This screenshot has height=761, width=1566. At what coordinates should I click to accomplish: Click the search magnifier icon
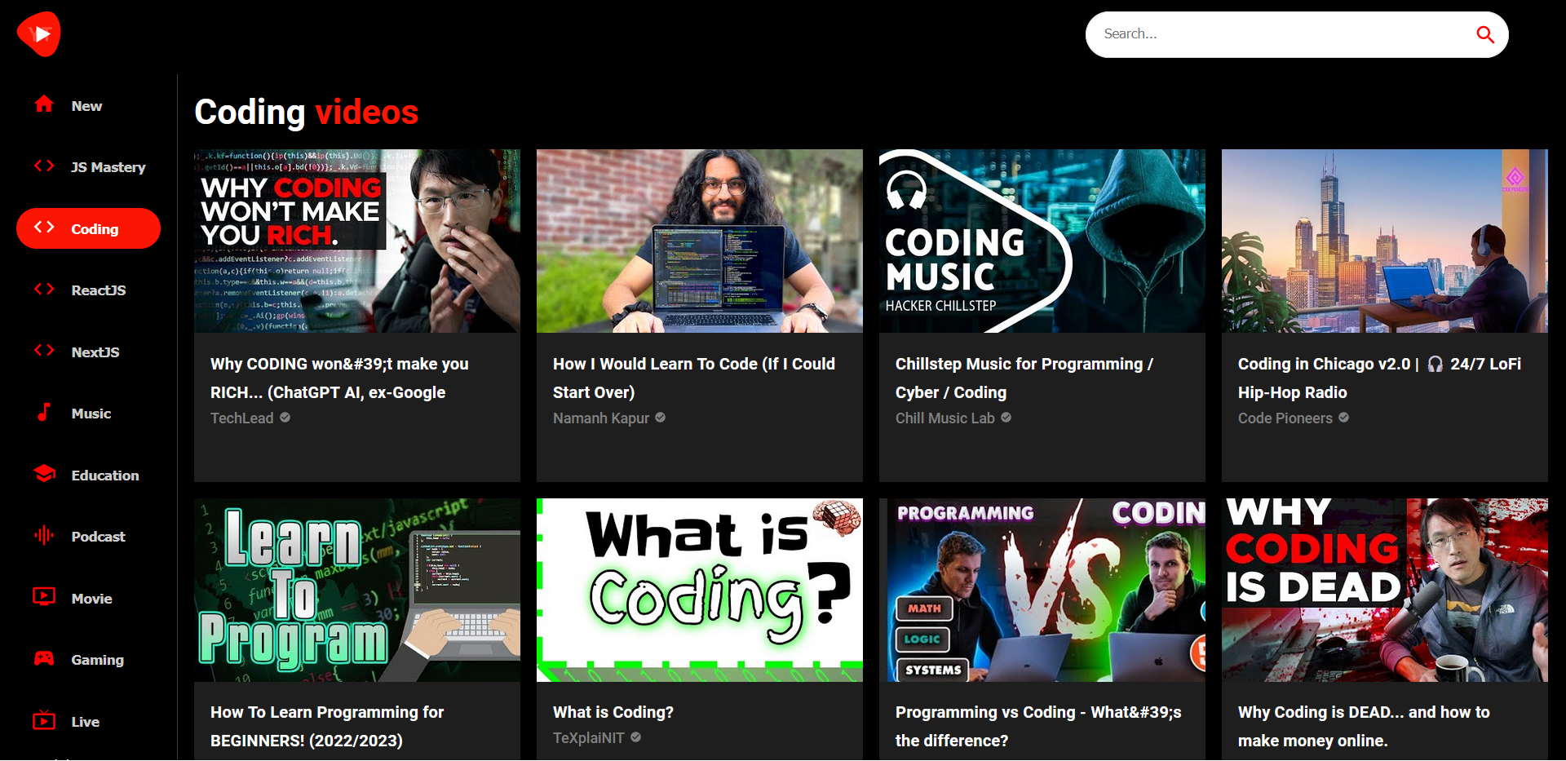pyautogui.click(x=1484, y=34)
